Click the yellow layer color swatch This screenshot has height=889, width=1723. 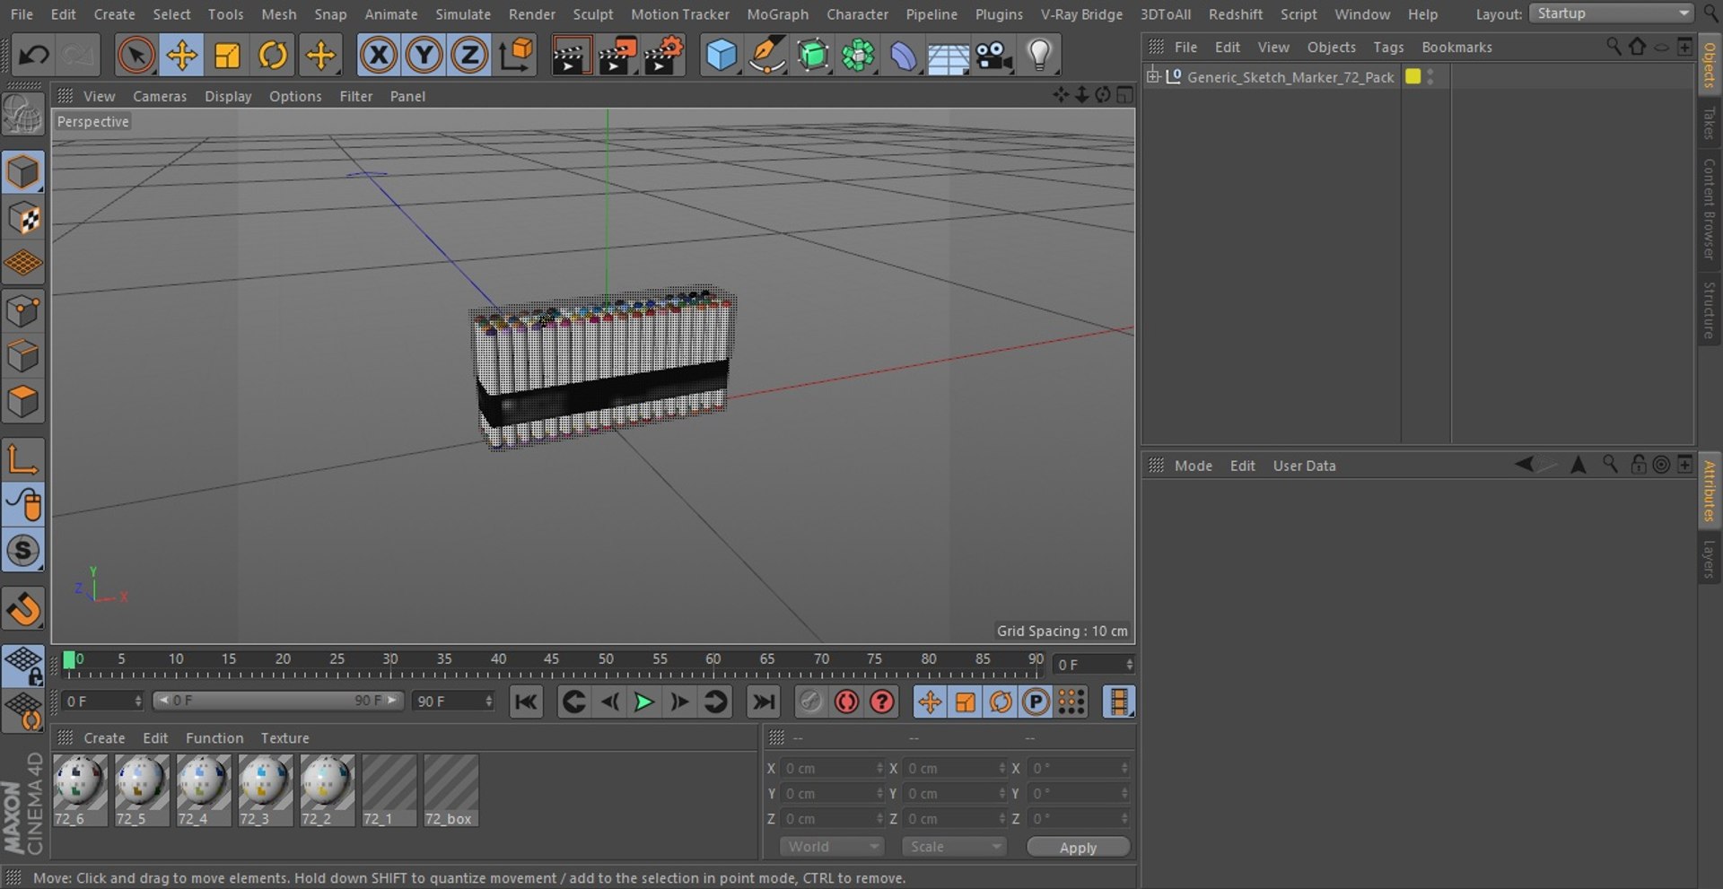tap(1413, 77)
